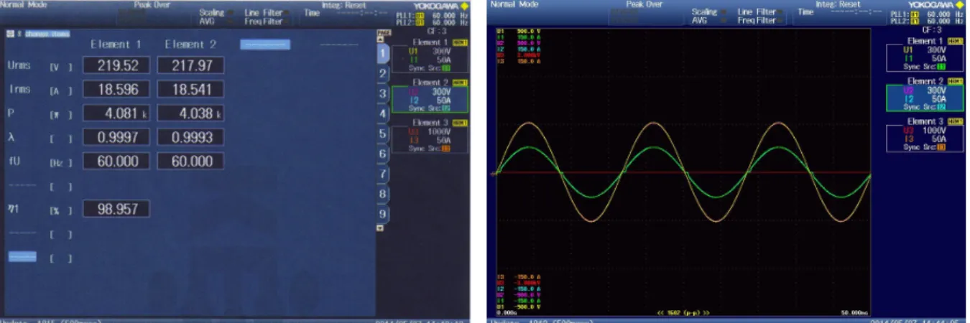Select page tab 8 on numeric screen

(383, 195)
